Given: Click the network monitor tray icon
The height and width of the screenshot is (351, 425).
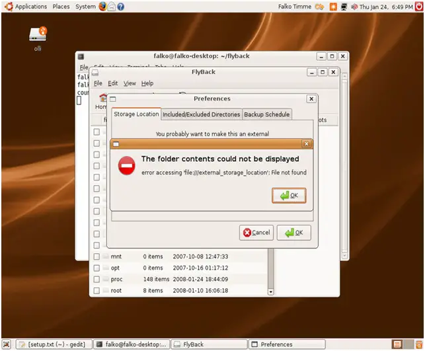Looking at the screenshot, I should [x=344, y=7].
